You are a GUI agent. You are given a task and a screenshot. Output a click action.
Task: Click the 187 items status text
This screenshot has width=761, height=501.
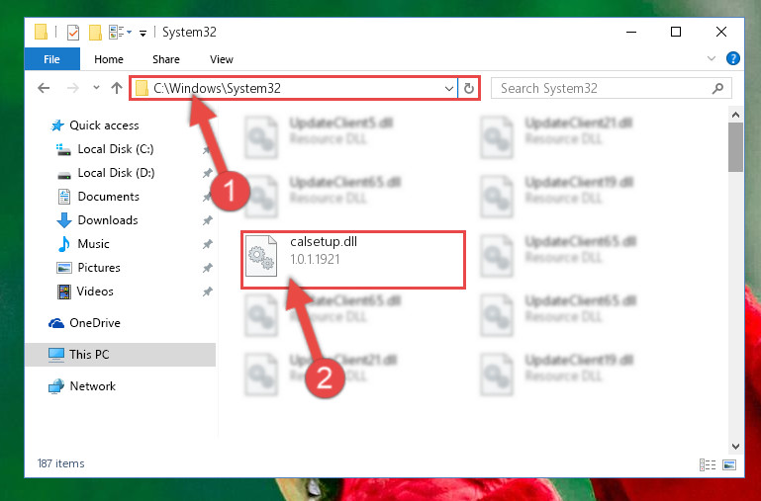[60, 463]
